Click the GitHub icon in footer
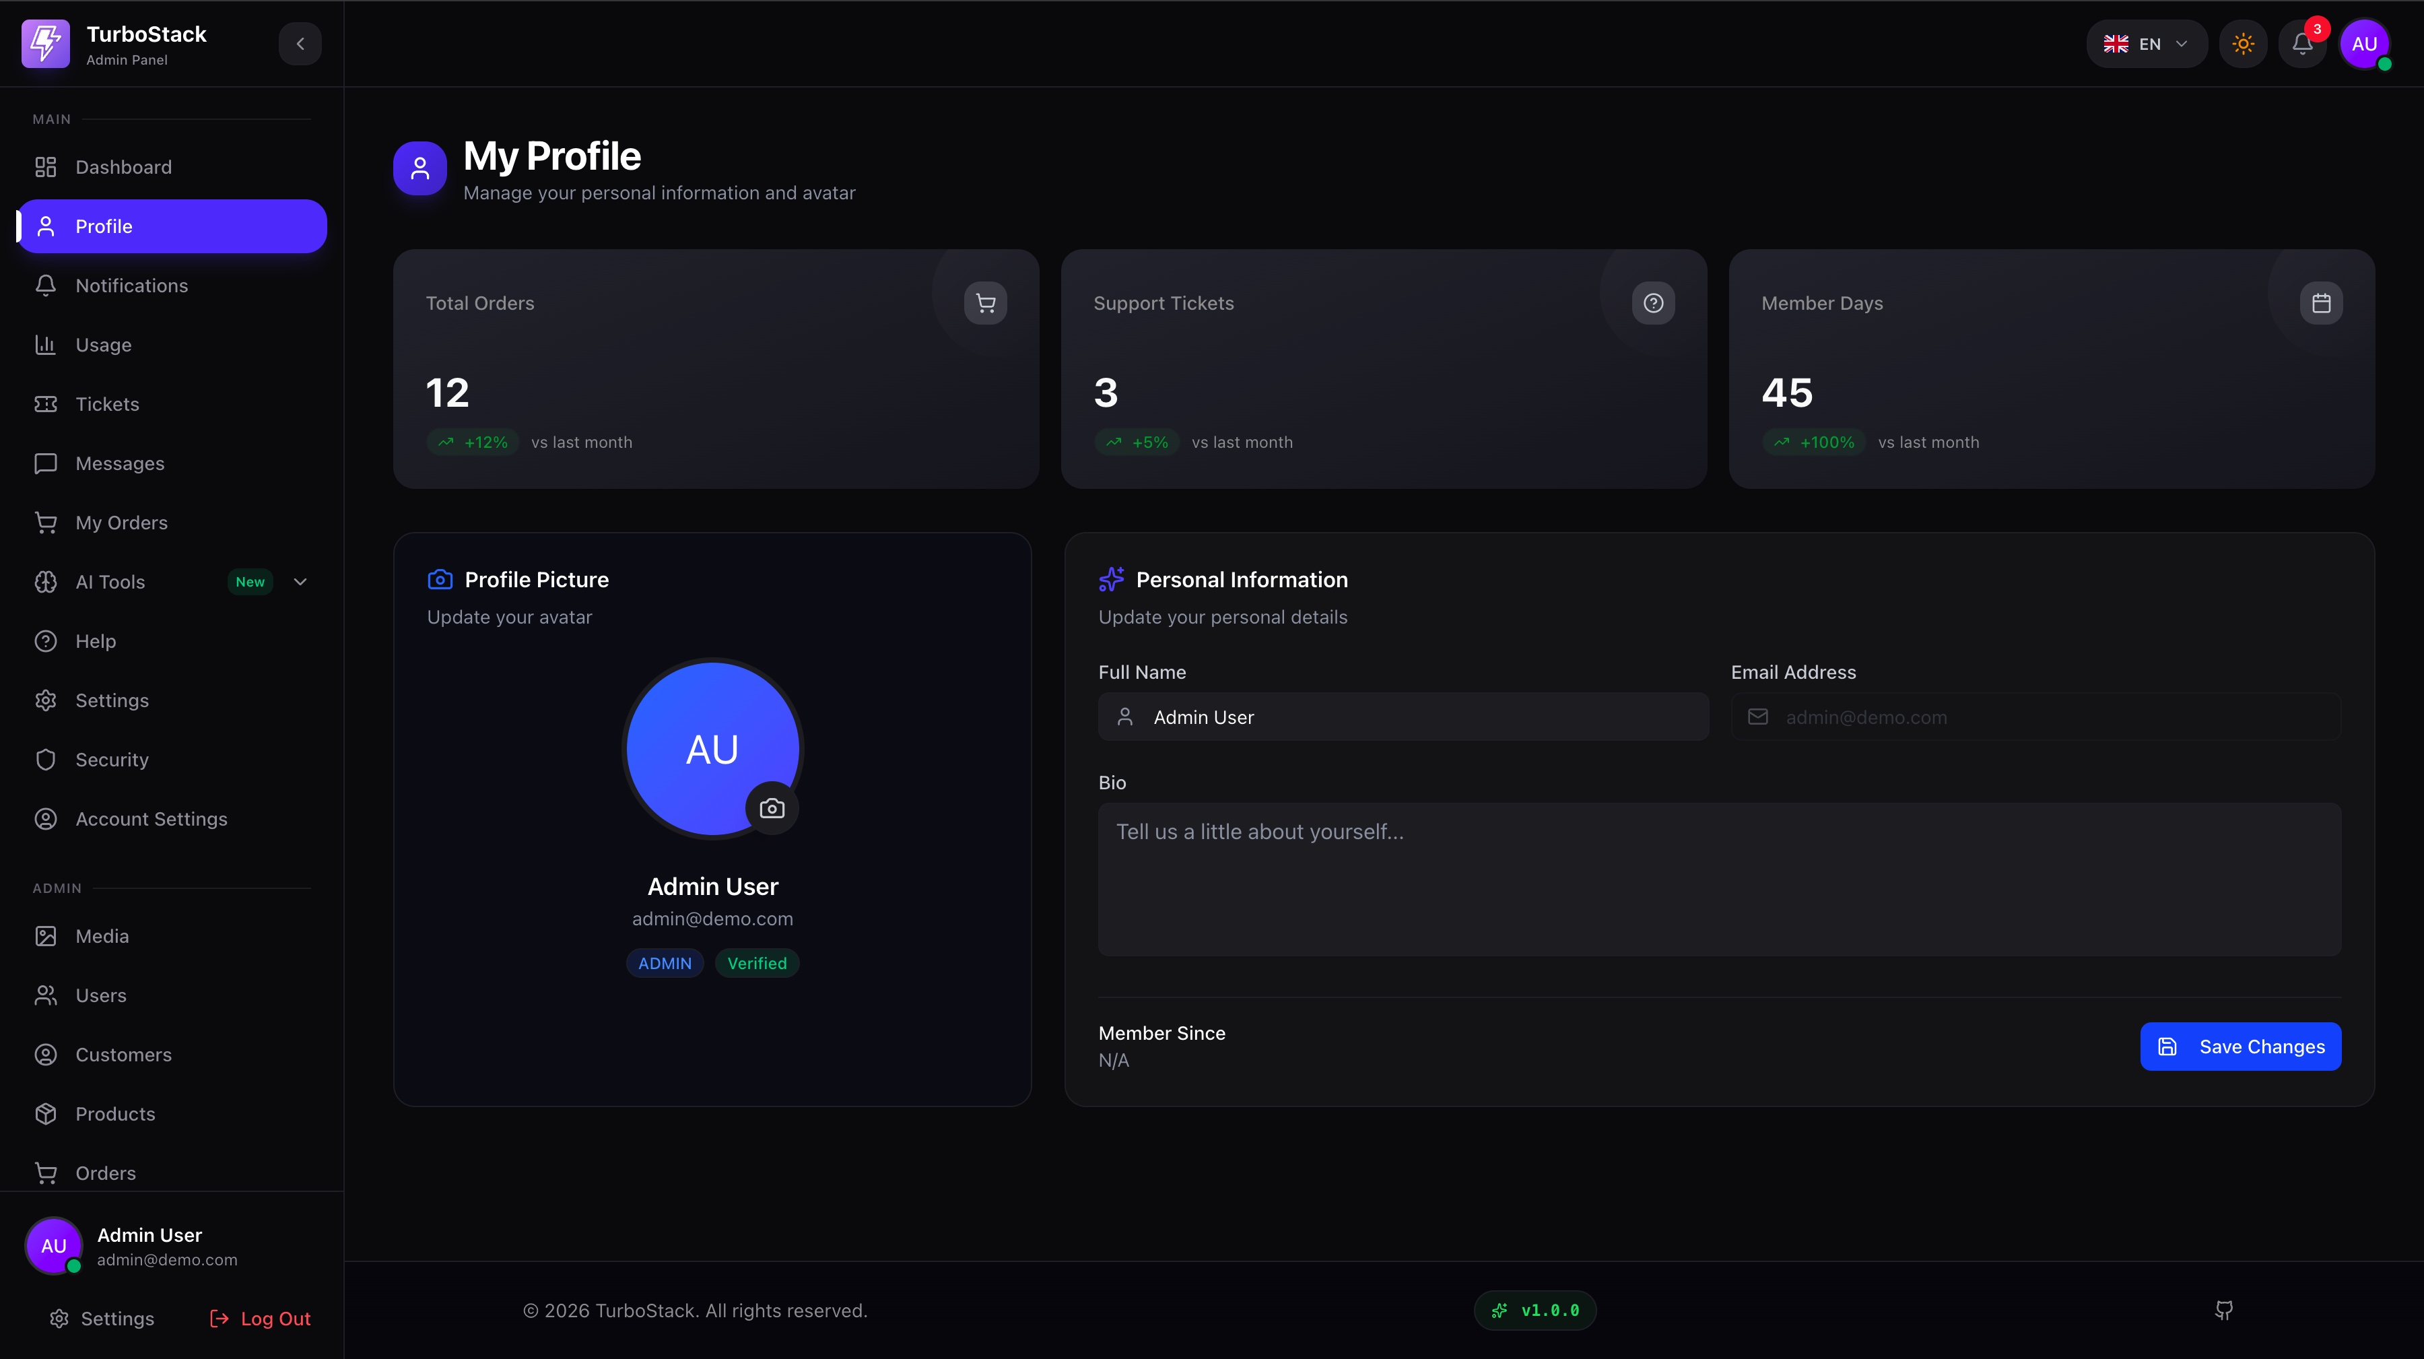2424x1359 pixels. point(2223,1310)
